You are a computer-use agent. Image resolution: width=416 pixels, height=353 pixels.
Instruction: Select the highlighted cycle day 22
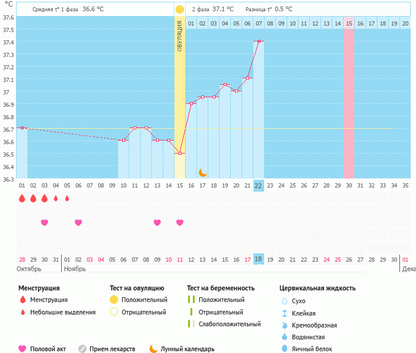point(258,185)
